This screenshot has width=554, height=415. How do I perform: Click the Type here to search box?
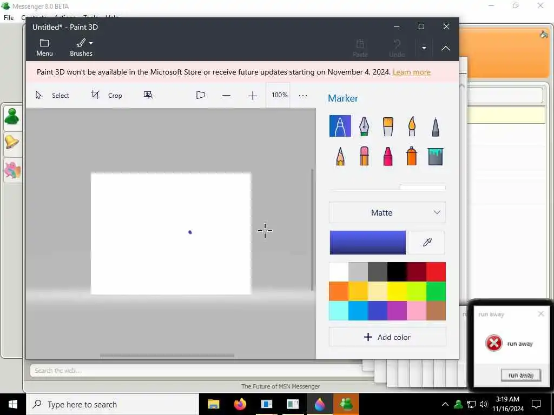coord(113,404)
